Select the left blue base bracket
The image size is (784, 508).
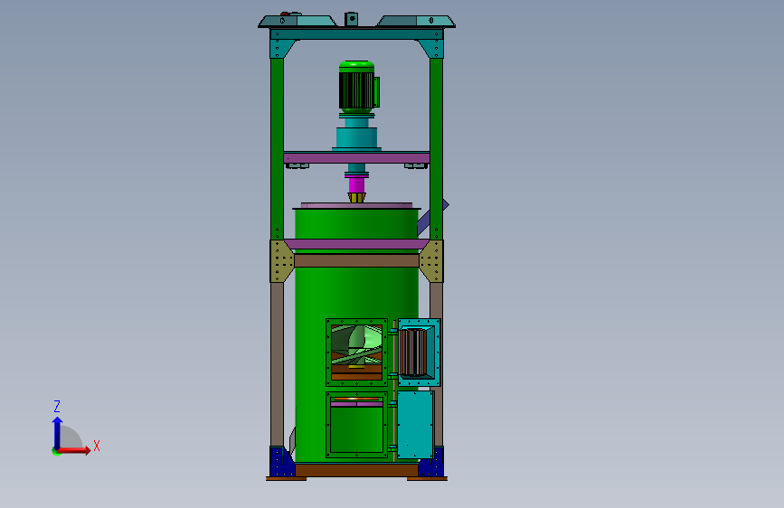[281, 462]
